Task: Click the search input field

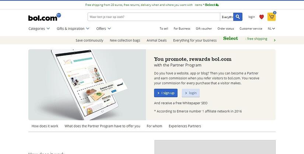Action: point(154,17)
